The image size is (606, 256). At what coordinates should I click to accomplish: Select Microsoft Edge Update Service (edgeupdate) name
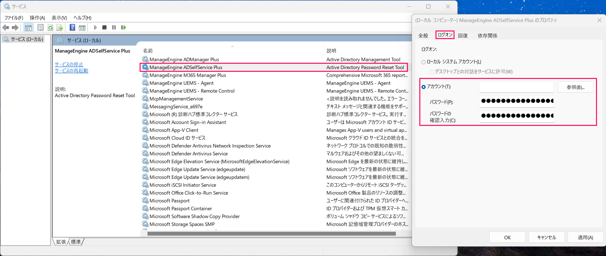coord(197,169)
